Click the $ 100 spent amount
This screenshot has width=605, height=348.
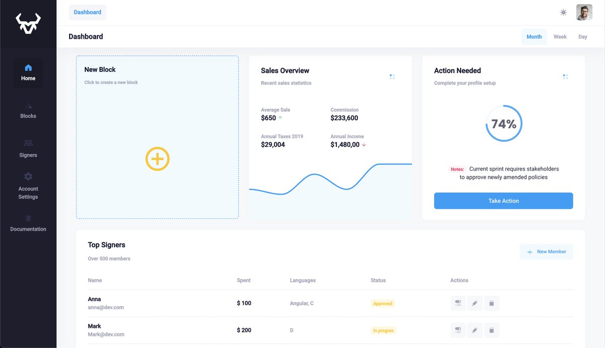tap(244, 303)
